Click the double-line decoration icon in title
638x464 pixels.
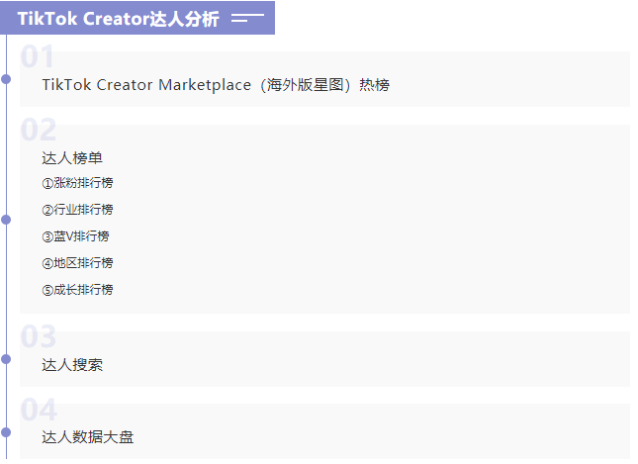click(247, 18)
